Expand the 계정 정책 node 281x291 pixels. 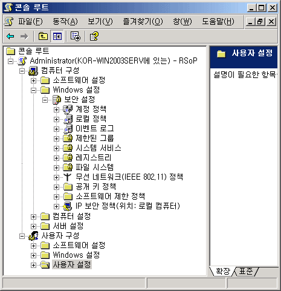tap(56, 110)
